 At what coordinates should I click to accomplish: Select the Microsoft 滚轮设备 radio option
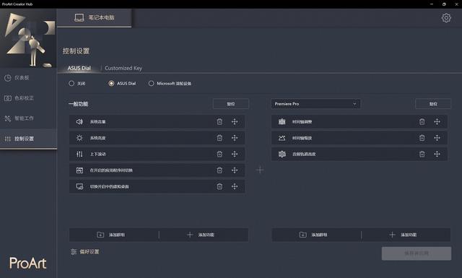click(x=151, y=84)
